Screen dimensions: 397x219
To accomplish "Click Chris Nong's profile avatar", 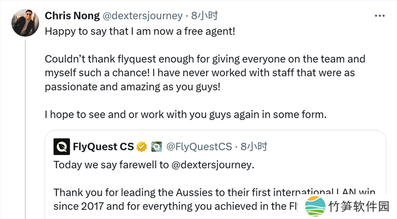I will click(x=23, y=23).
